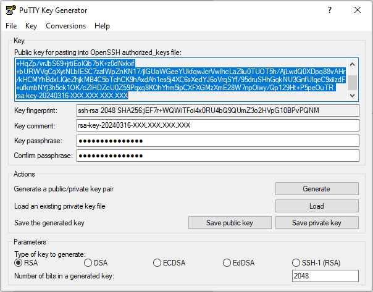Viewport: 373px width, 292px height.
Task: Click the PuTTY key icon in title bar
Action: click(x=10, y=10)
